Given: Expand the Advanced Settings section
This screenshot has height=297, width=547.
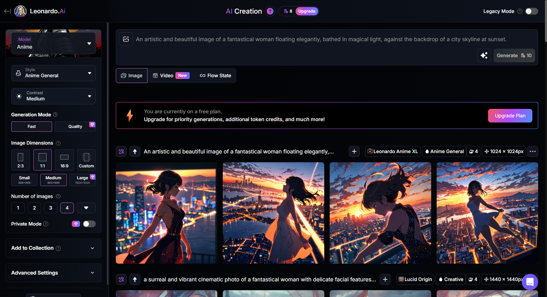Looking at the screenshot, I should [x=53, y=273].
